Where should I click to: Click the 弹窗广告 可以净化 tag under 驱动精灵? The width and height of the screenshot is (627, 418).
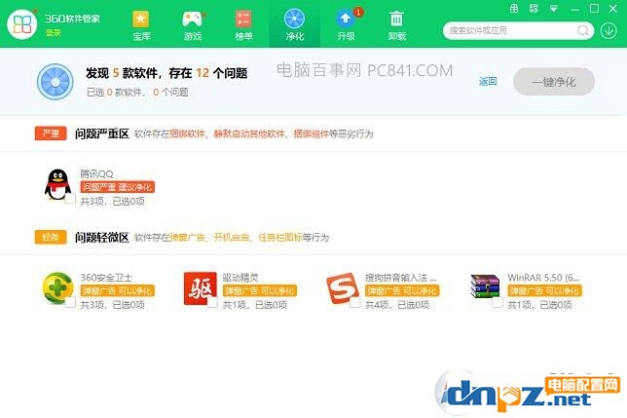[260, 290]
